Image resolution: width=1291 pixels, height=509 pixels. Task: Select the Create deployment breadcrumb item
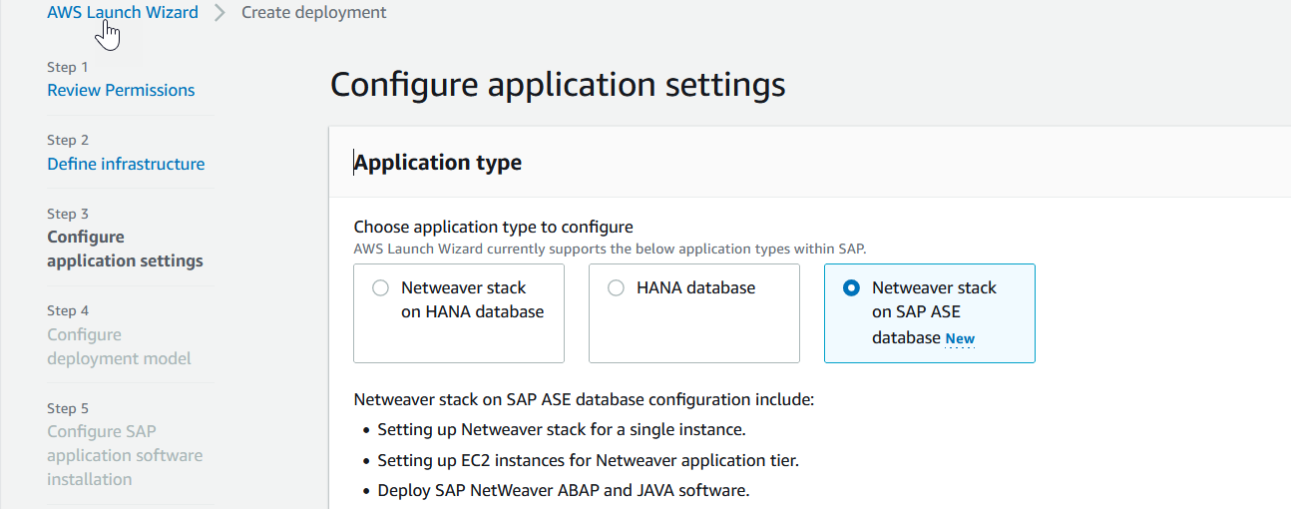pos(313,13)
